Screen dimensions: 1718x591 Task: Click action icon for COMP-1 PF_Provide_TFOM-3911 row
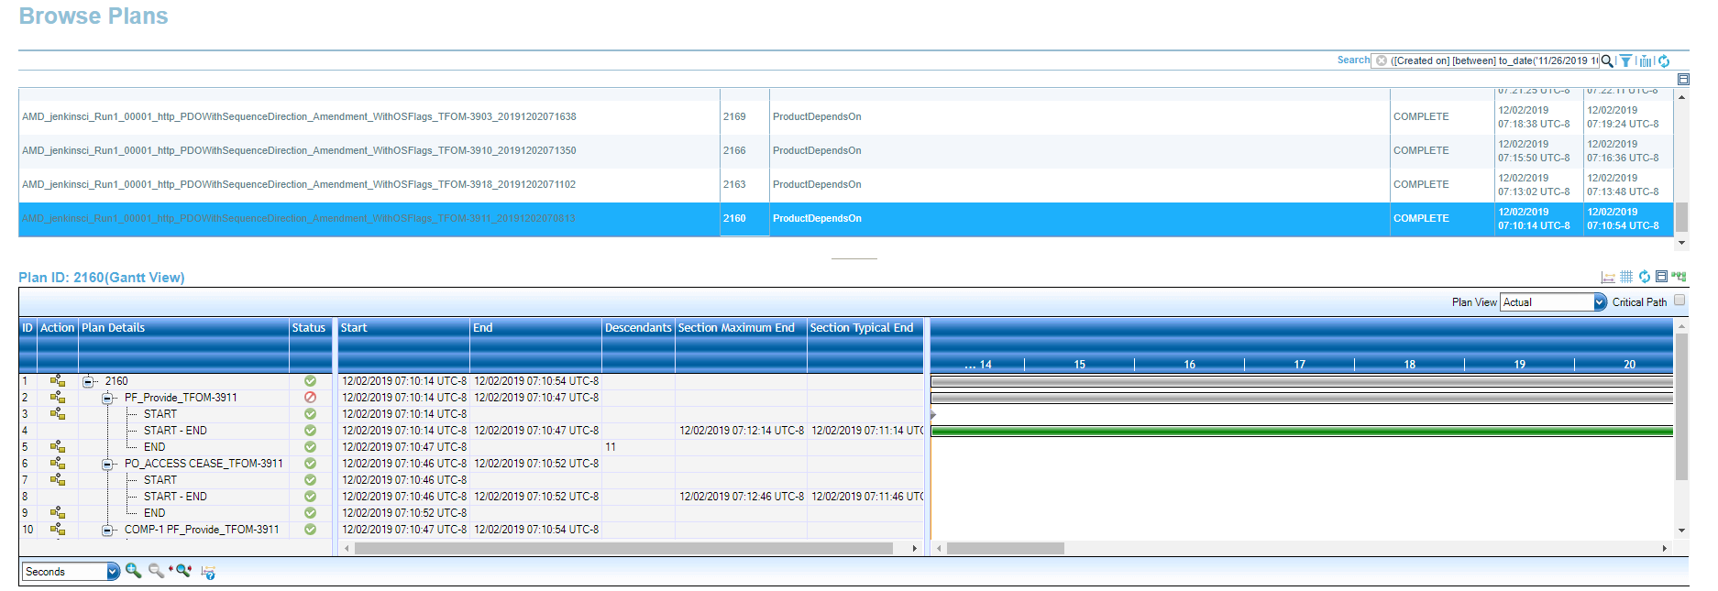(x=58, y=530)
